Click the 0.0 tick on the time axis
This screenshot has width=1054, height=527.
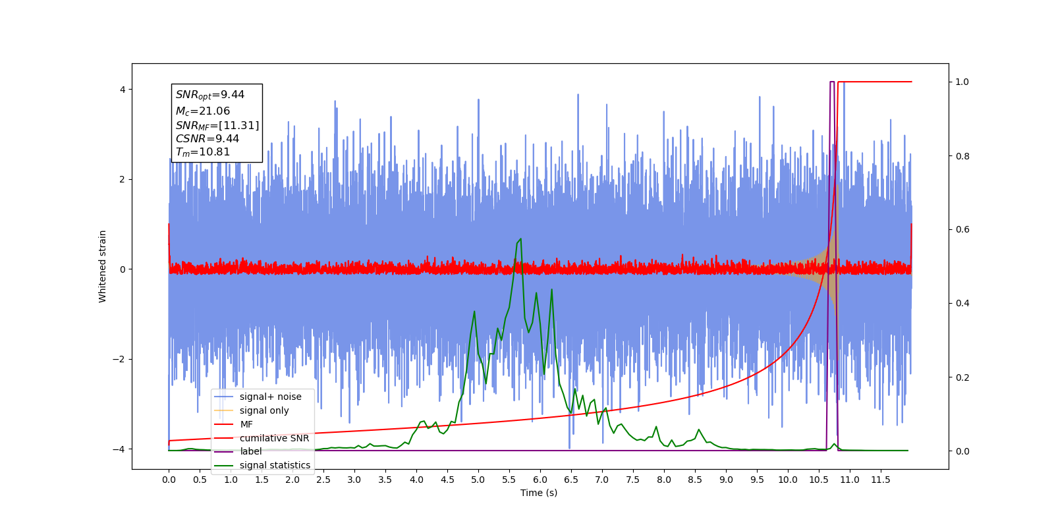169,480
